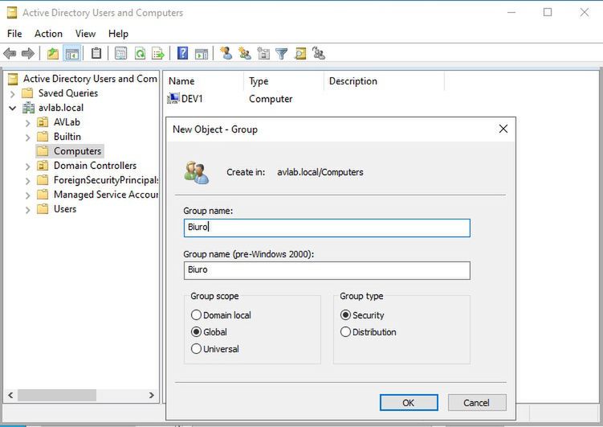Expand the Saved Queries tree node

coord(13,93)
